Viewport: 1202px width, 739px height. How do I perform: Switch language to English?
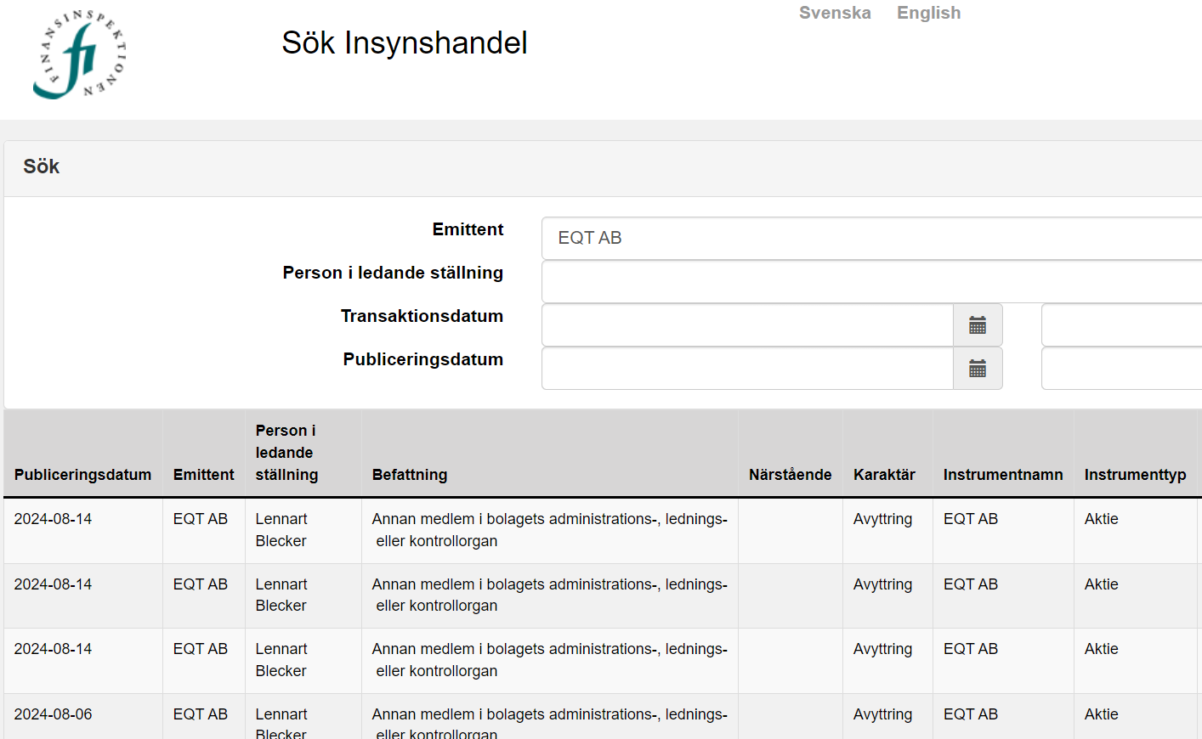coord(928,13)
